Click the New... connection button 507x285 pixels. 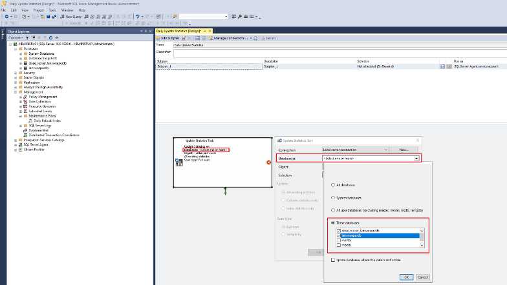click(x=404, y=150)
